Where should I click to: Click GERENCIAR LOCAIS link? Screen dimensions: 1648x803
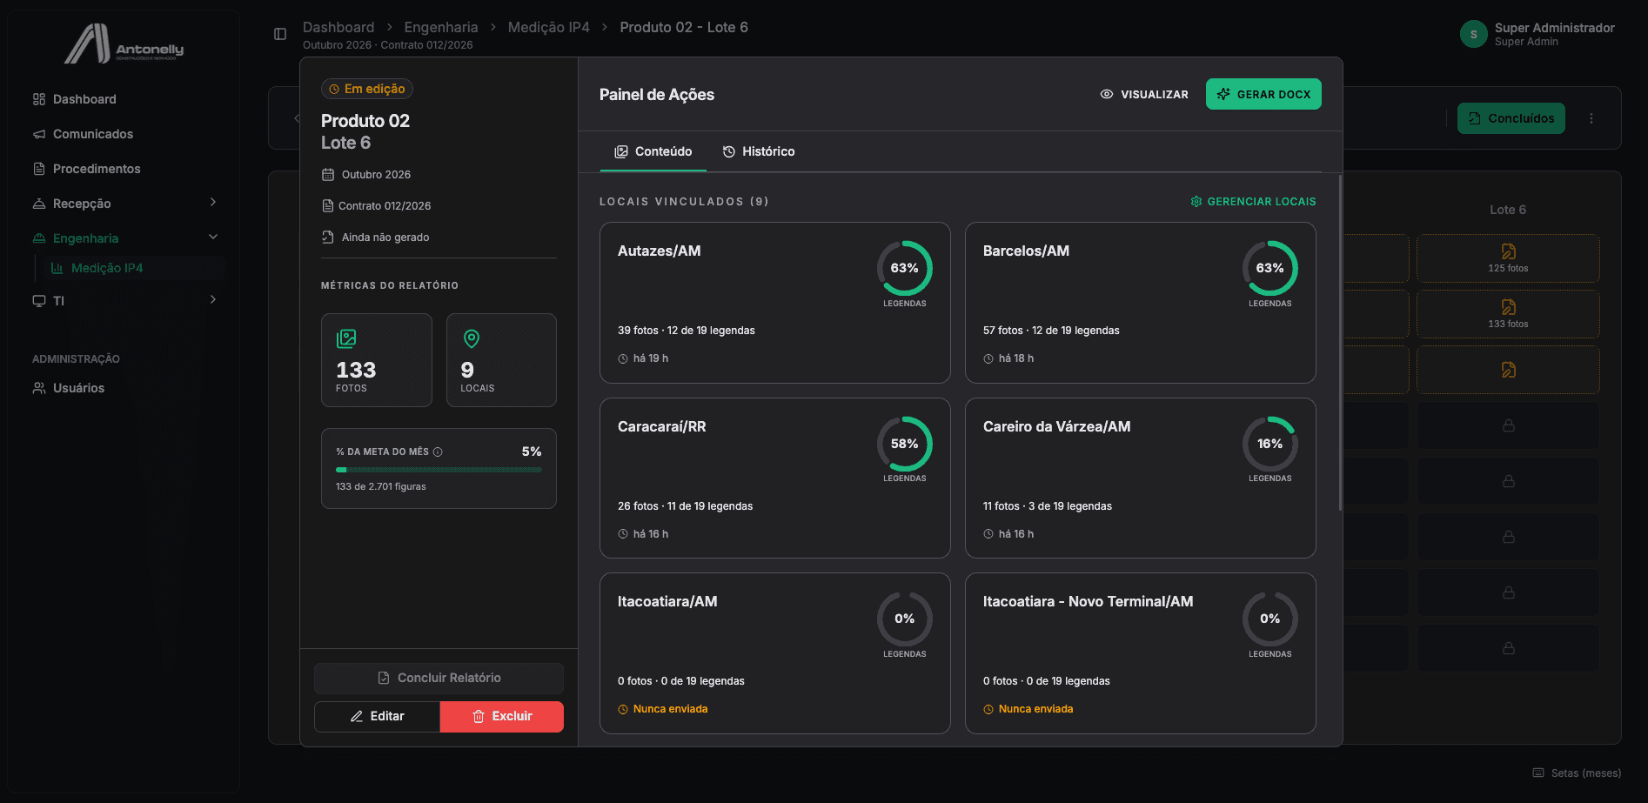(1253, 202)
